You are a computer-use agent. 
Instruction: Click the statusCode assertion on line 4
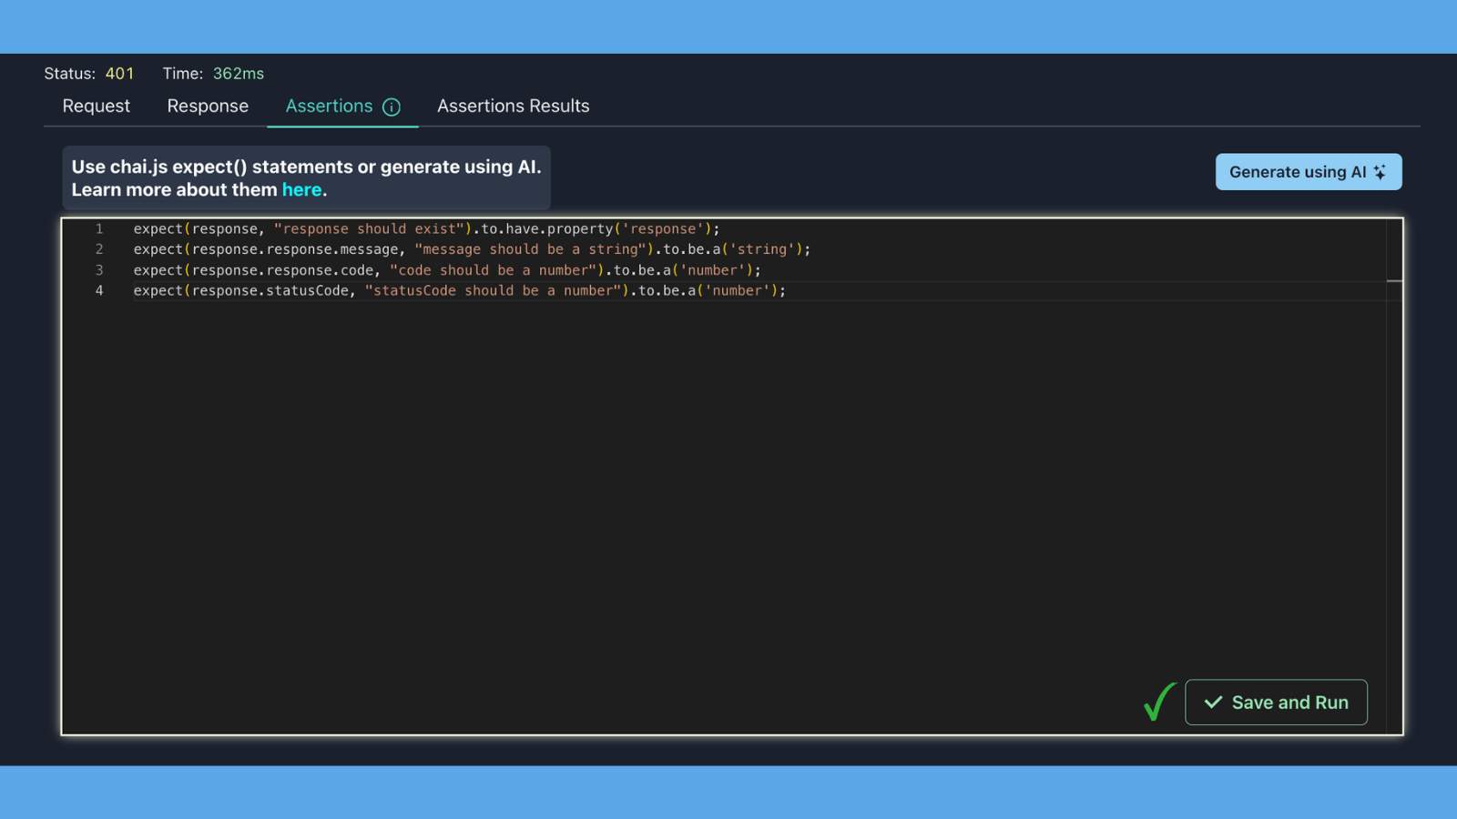click(x=459, y=290)
